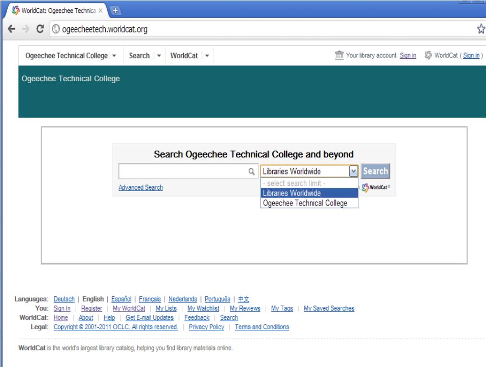
Task: Open the My Tags link
Action: (282, 308)
